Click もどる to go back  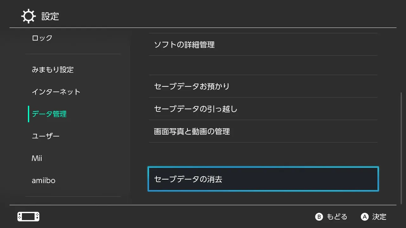[331, 217]
